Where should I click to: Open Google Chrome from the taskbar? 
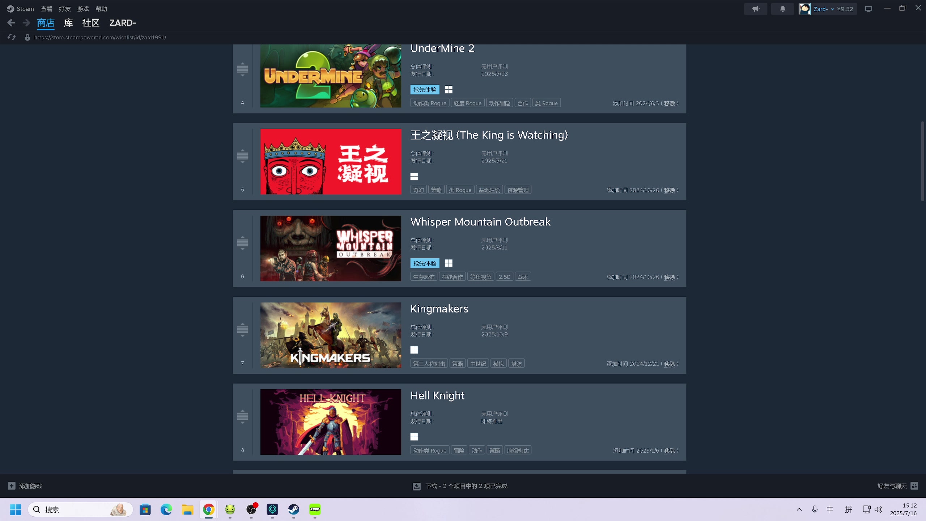pyautogui.click(x=209, y=509)
